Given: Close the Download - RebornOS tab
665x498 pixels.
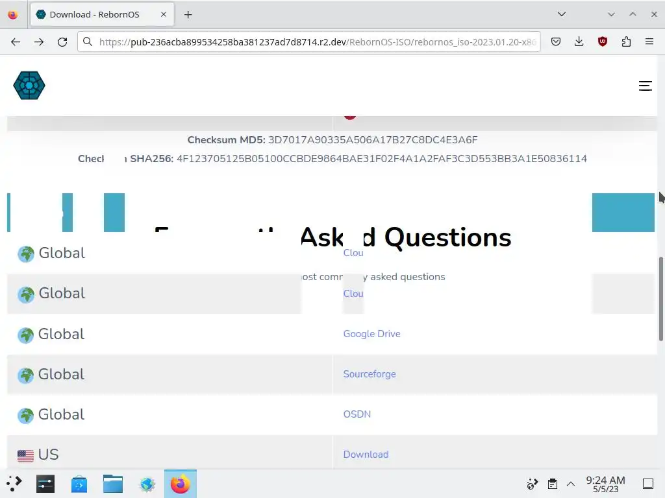Looking at the screenshot, I should coord(163,14).
